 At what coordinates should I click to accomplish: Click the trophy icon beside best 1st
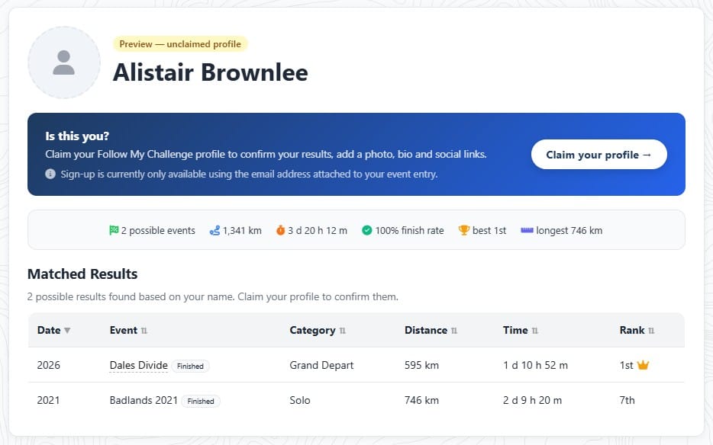(464, 230)
